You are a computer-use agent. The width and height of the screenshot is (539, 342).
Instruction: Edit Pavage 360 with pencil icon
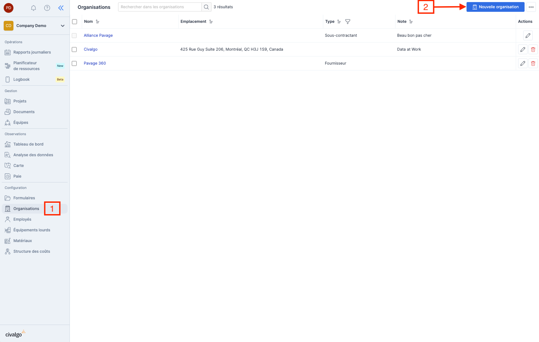tap(523, 63)
